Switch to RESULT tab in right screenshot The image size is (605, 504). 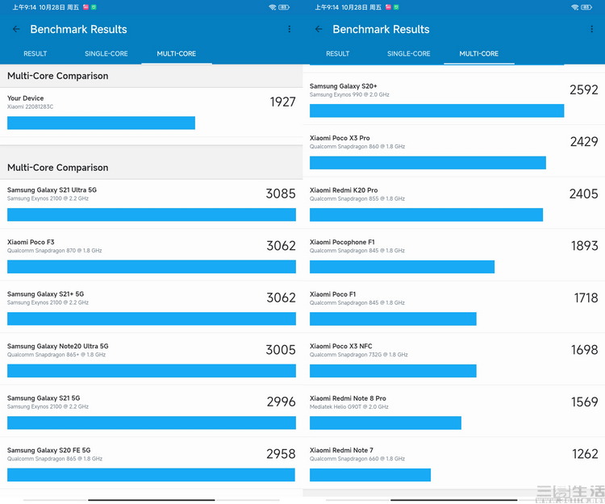[x=338, y=53]
